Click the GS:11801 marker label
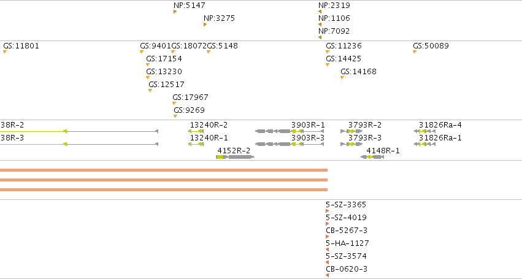The height and width of the screenshot is (279, 522). coord(21,46)
